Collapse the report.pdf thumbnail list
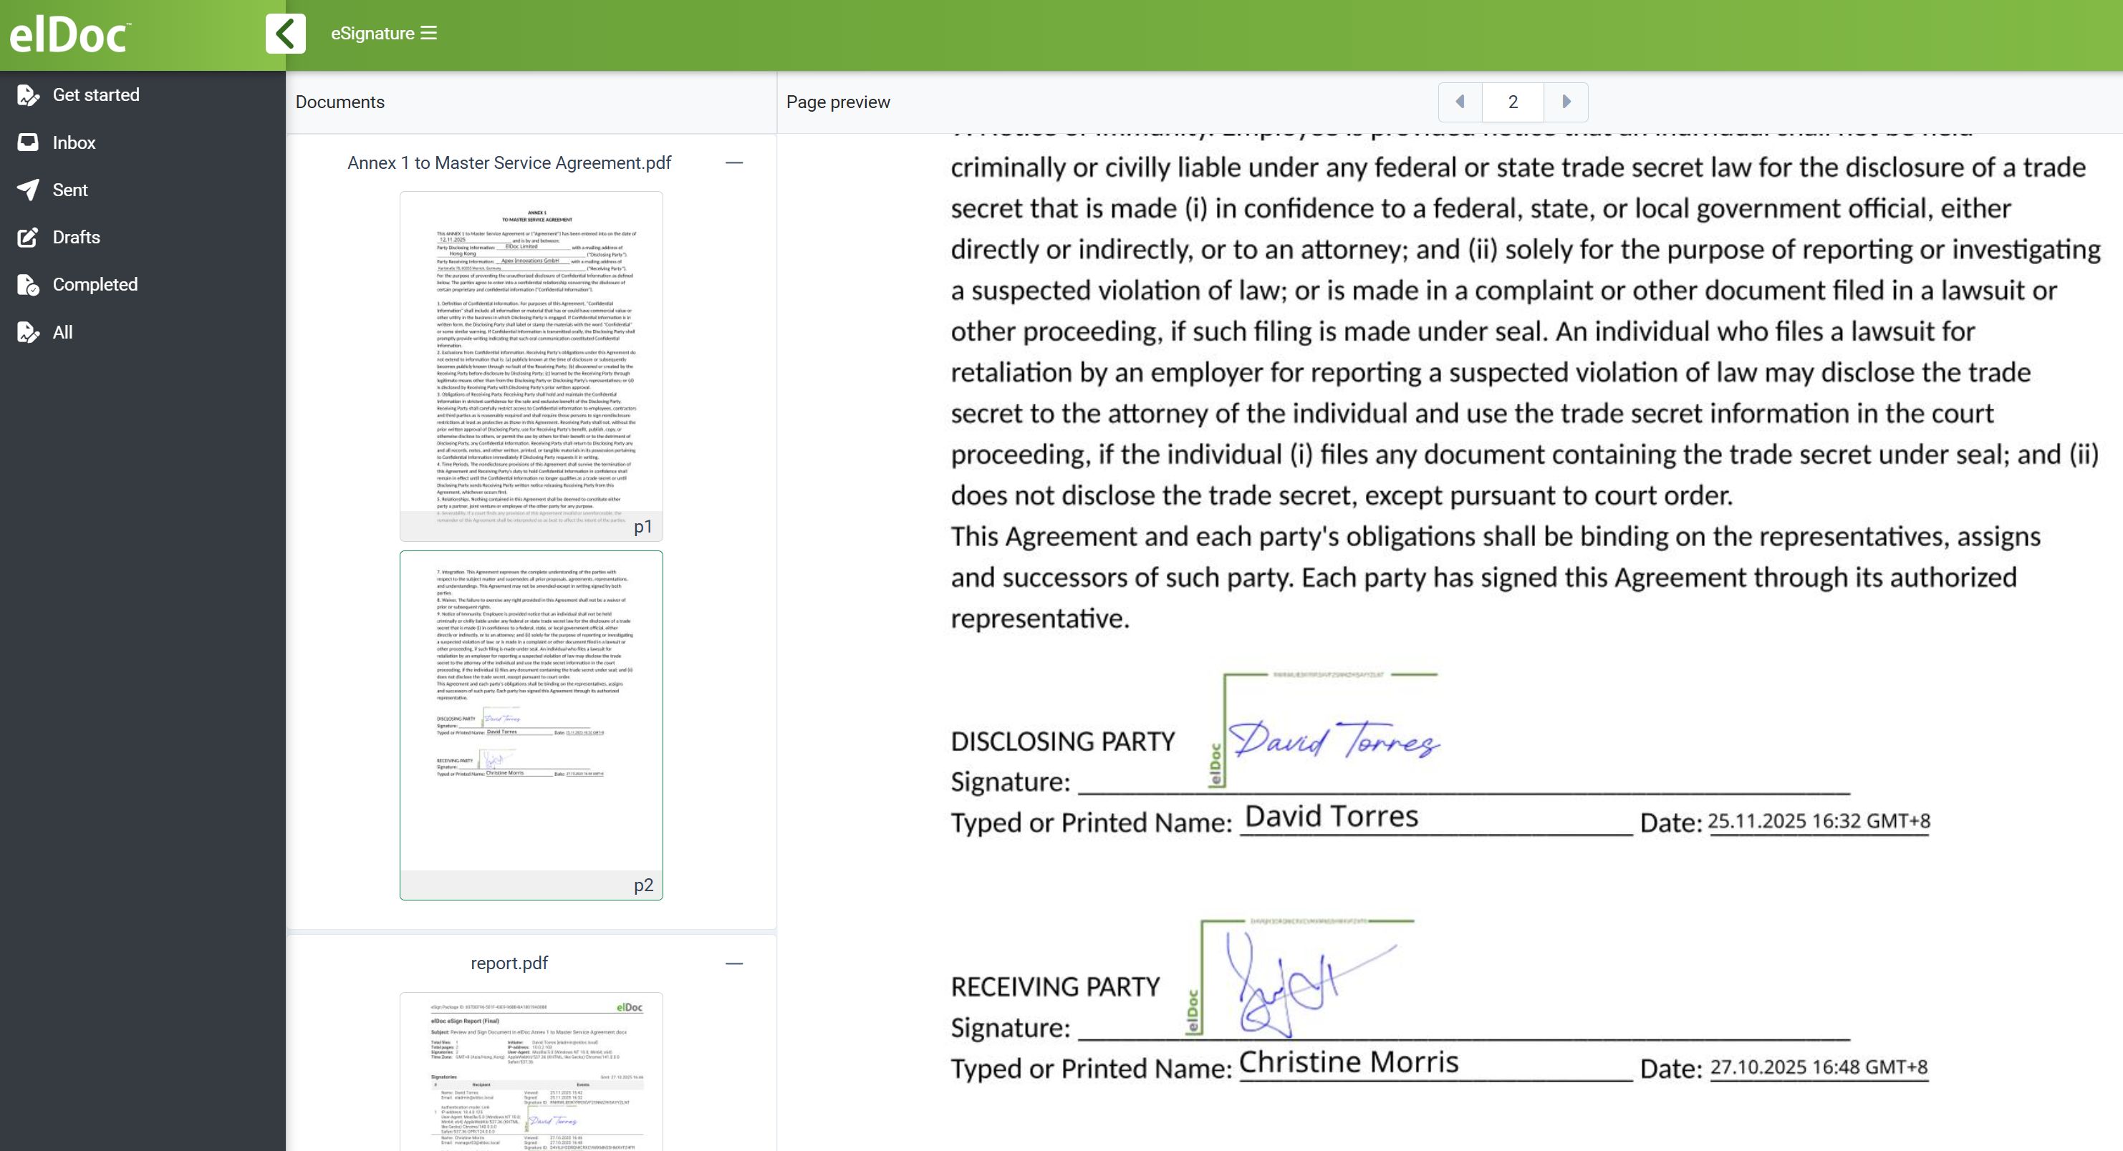2123x1151 pixels. coord(735,963)
